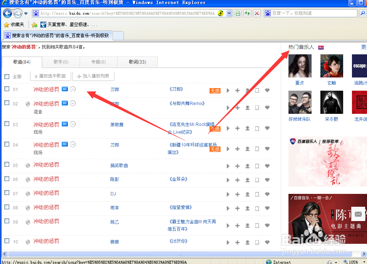Open the album link 《讨厌你》

(178, 241)
